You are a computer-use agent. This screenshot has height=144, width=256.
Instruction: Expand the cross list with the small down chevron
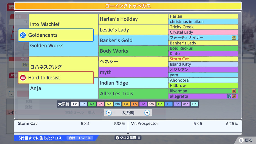point(128,133)
